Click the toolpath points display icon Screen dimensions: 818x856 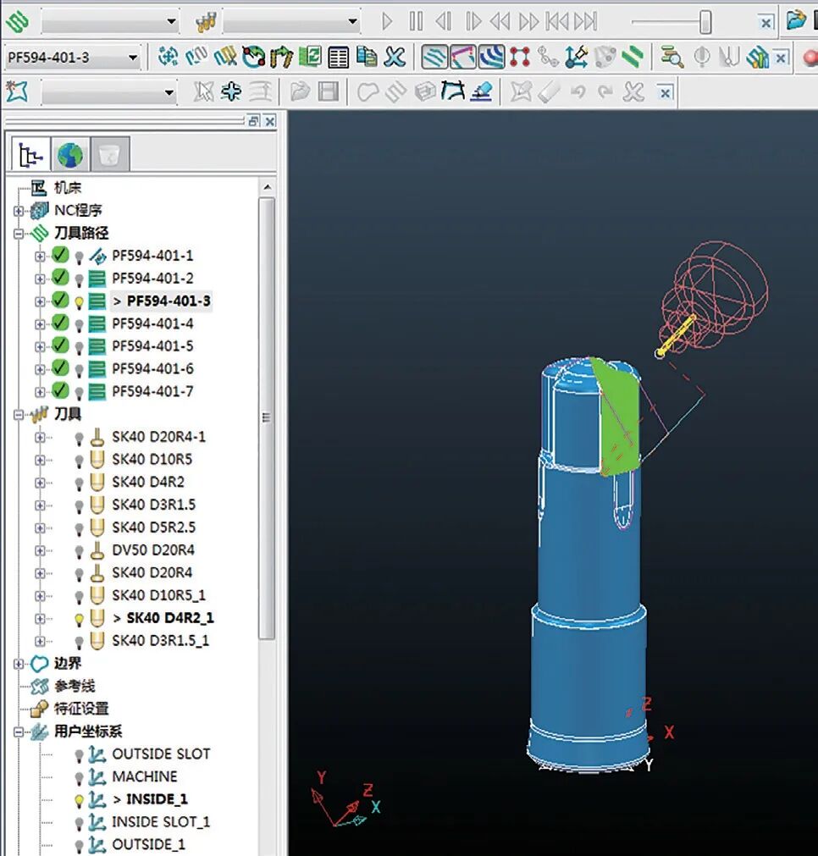pyautogui.click(x=519, y=57)
